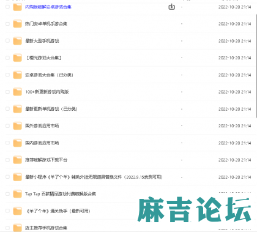Click folder icon of 最新更新单机游戏（已分类）
The height and width of the screenshot is (232, 257).
17,109
